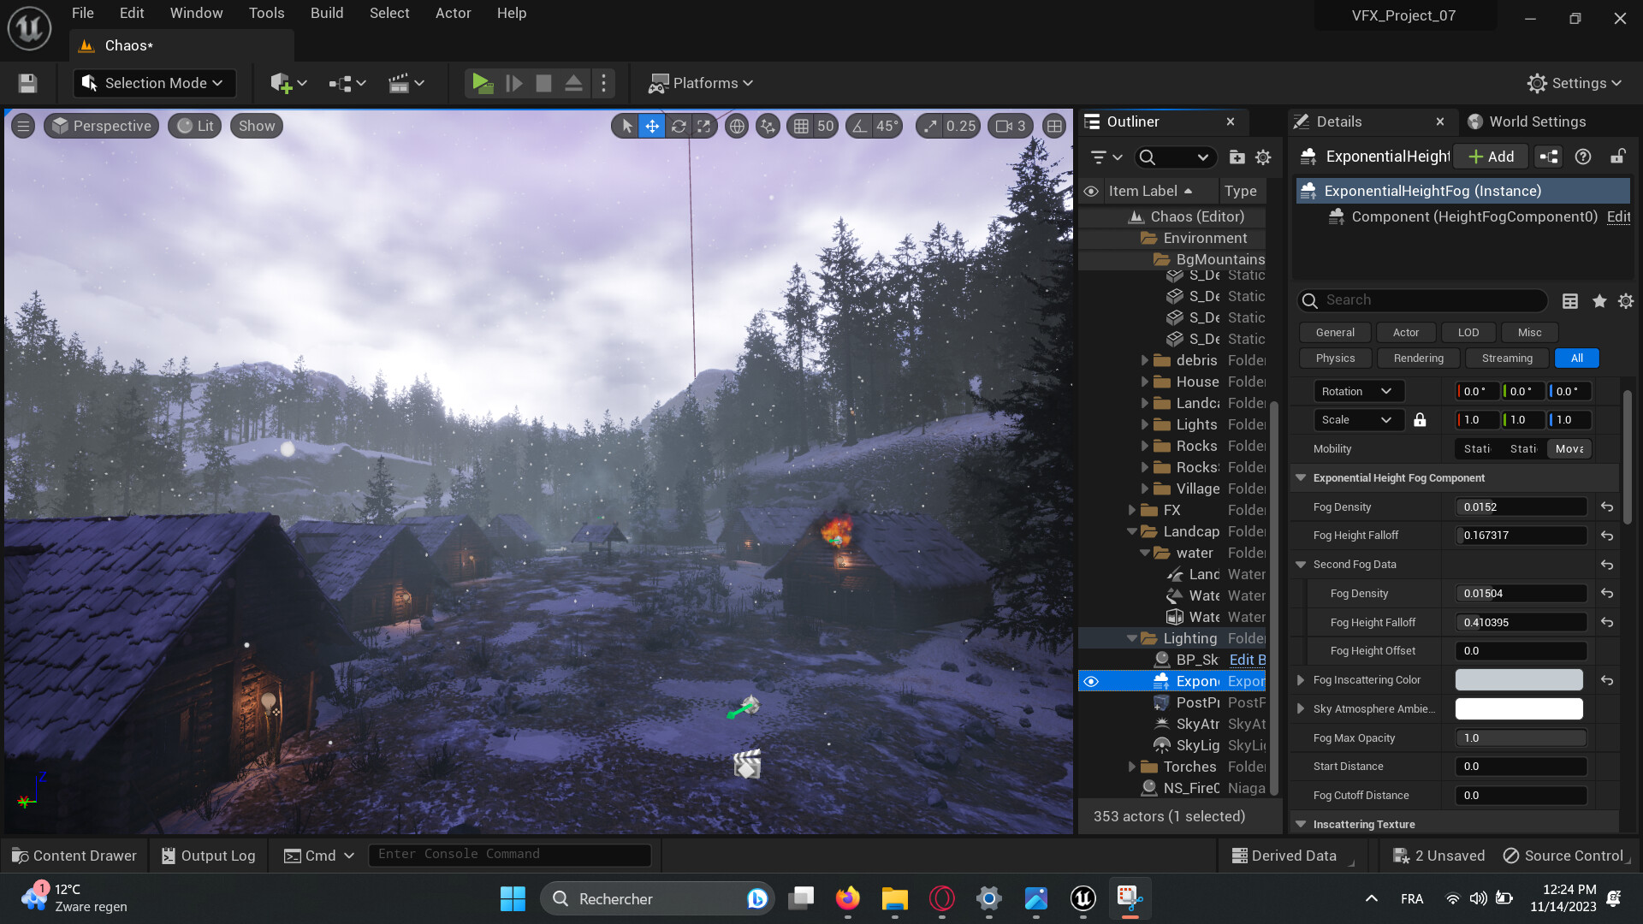Open the viewport layout grid icon
This screenshot has width=1643, height=924.
(x=1055, y=126)
